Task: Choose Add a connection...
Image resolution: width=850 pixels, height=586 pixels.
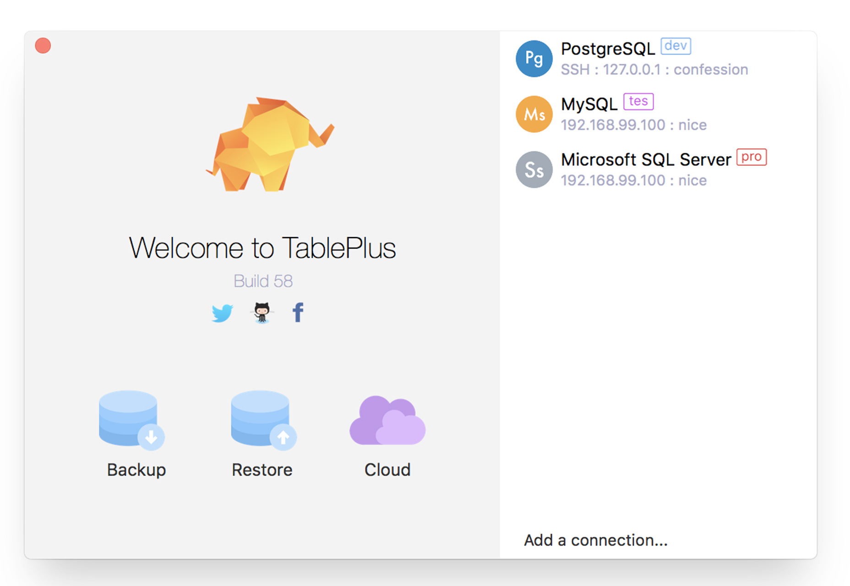Action: click(x=596, y=540)
